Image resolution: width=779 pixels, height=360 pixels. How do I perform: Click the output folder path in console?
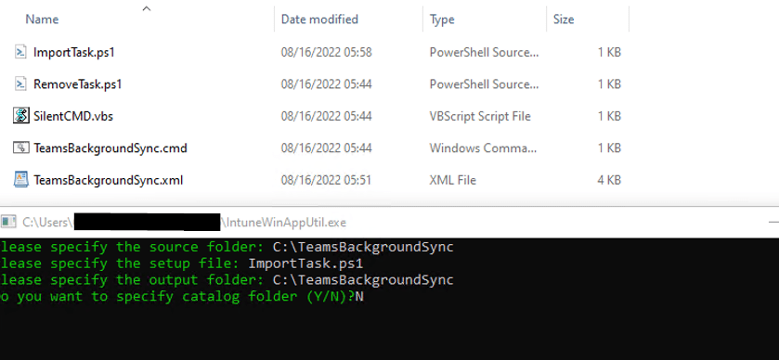tap(363, 279)
